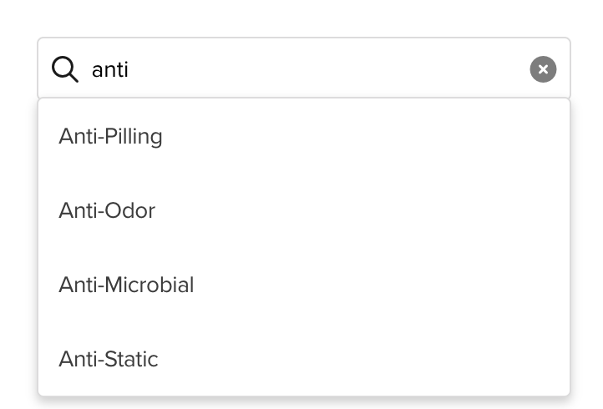
Task: Select the Anti-Pilling suggestion
Action: tap(304, 136)
